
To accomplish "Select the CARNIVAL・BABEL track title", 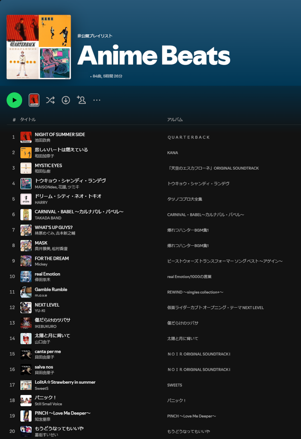I will pyautogui.click(x=79, y=212).
